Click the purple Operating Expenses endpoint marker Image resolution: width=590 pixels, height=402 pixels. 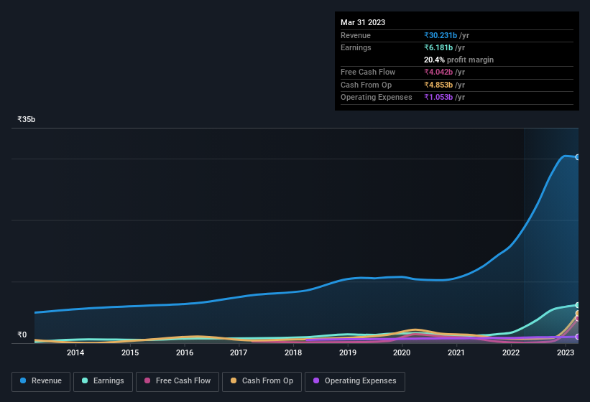coord(578,337)
